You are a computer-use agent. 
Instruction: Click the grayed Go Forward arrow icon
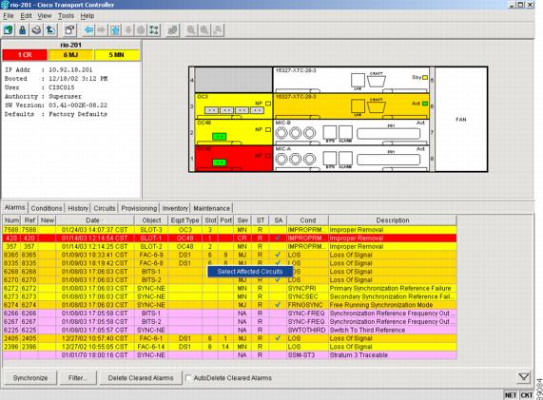[x=102, y=30]
